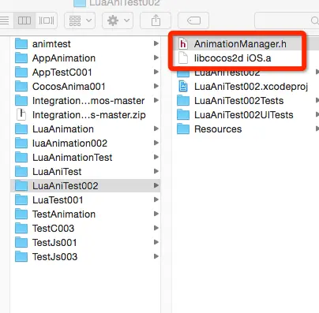Select the TestJs001 folder icon
The height and width of the screenshot is (313, 319).
coord(21,242)
